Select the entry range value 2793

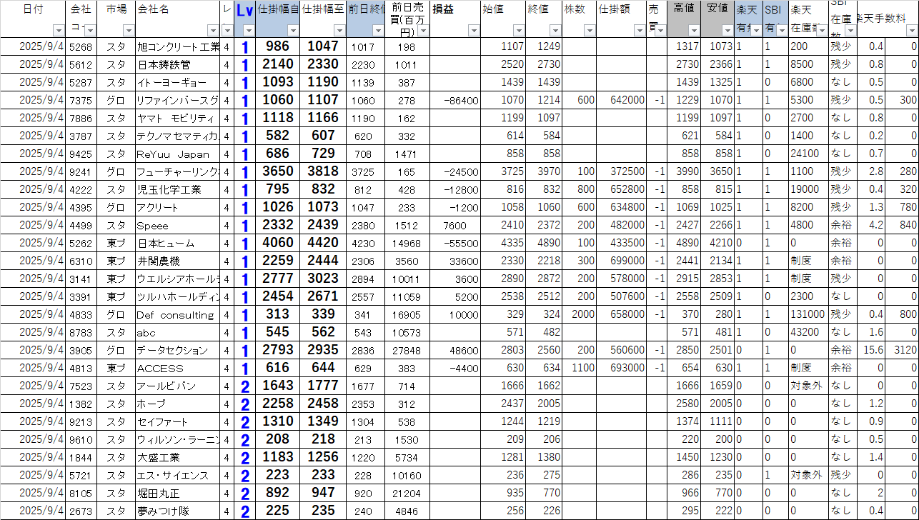278,350
